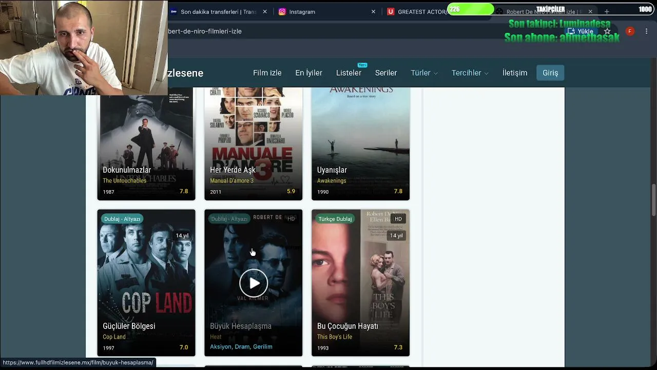Switch to the Son dakika transferleri tab
This screenshot has width=657, height=370.
[x=218, y=12]
